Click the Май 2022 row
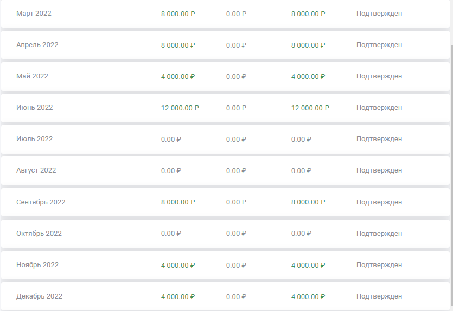This screenshot has height=311, width=453. pyautogui.click(x=225, y=76)
